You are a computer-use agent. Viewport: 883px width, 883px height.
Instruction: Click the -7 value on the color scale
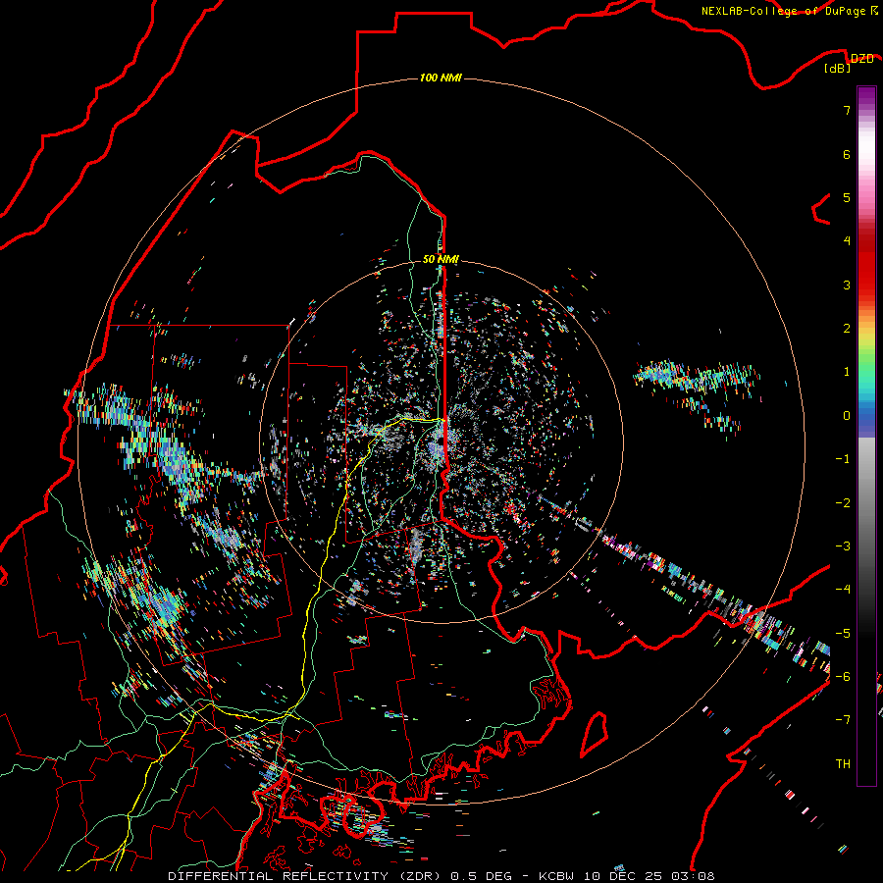(x=843, y=720)
